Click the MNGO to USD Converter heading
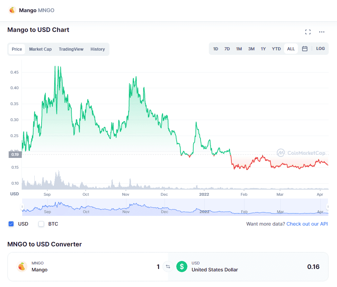Screen dimensions: 337x287 [44, 244]
